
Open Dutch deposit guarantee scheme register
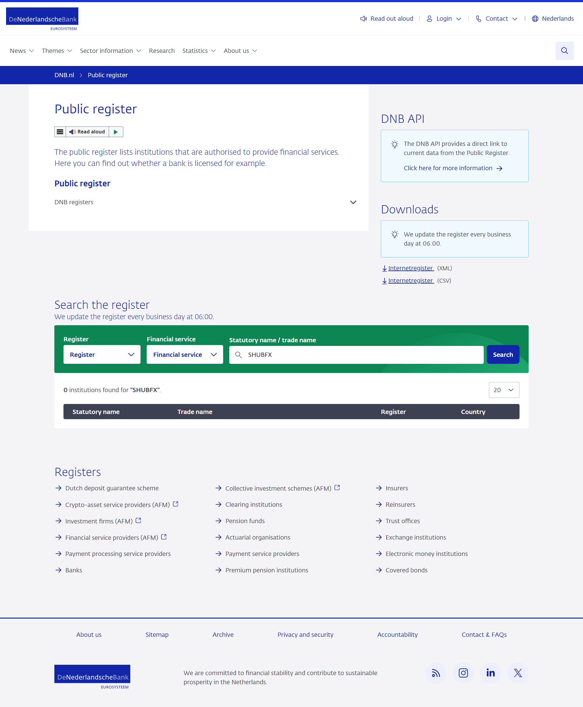pyautogui.click(x=112, y=488)
